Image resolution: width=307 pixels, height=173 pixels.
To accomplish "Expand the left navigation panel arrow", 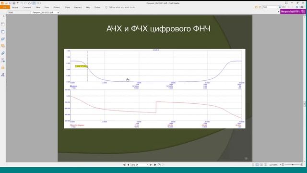I will (x=4, y=16).
